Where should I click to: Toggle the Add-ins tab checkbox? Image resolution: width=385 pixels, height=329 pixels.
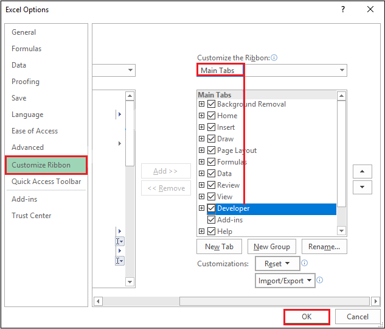click(211, 219)
